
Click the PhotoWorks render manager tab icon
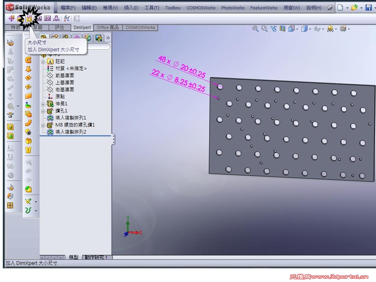(99, 38)
